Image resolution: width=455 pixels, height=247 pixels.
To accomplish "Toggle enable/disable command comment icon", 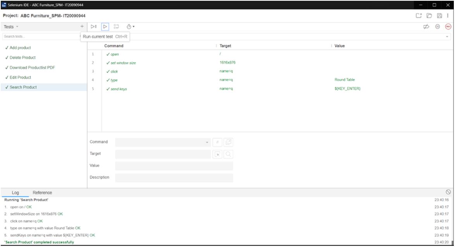I will [217, 142].
